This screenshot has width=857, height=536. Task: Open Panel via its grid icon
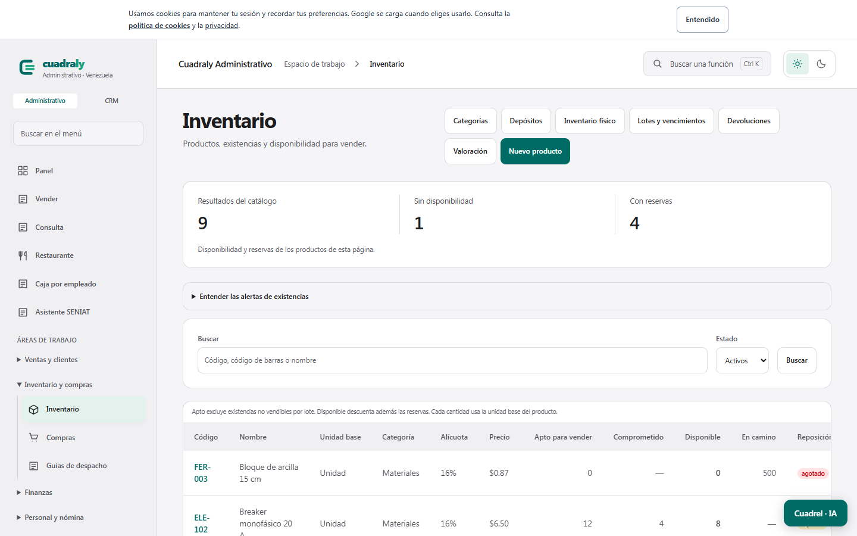(x=23, y=171)
